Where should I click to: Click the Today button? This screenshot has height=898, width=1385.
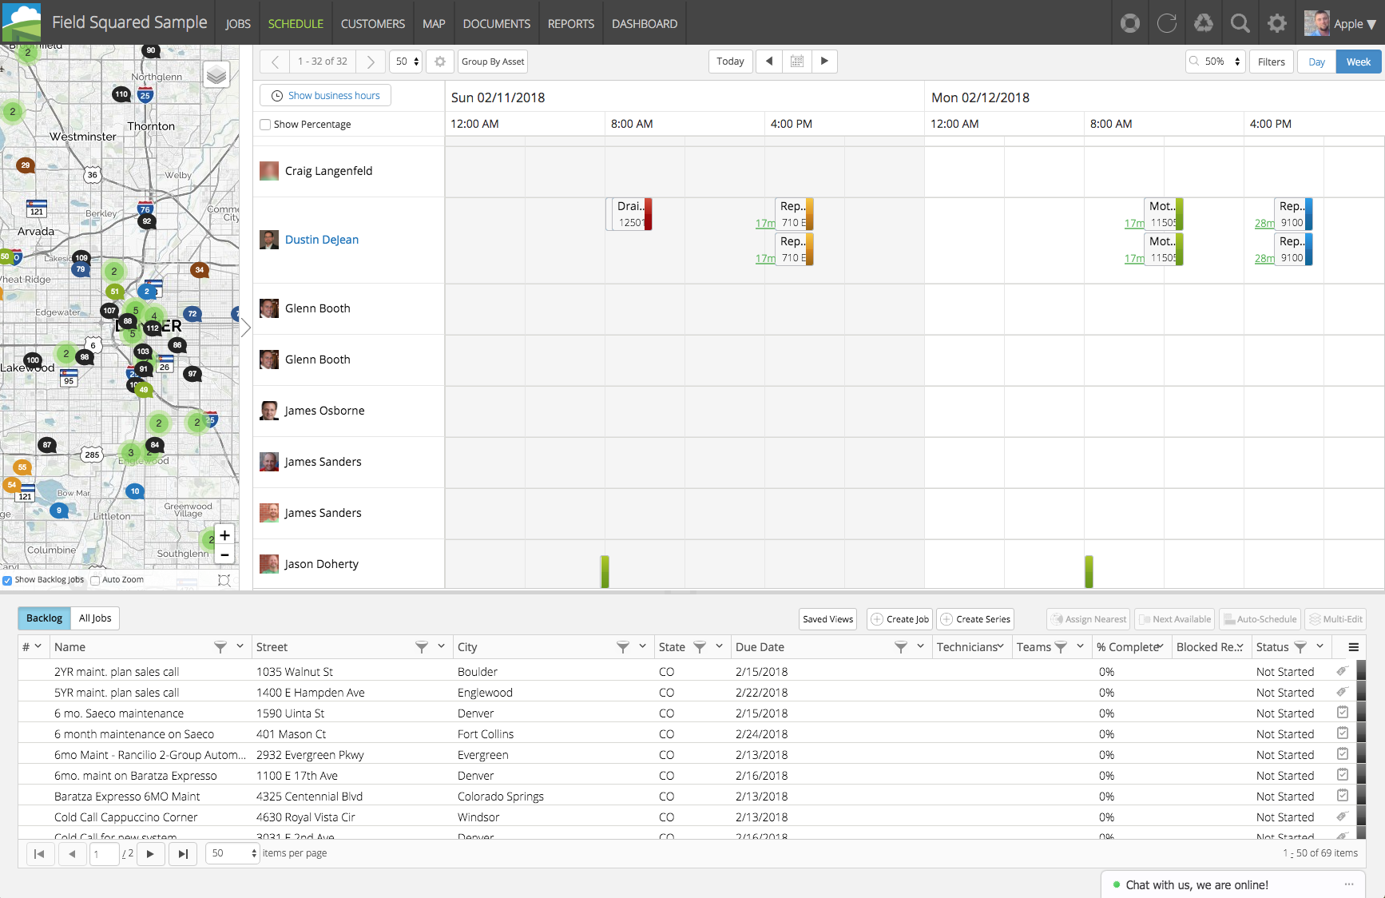(730, 62)
